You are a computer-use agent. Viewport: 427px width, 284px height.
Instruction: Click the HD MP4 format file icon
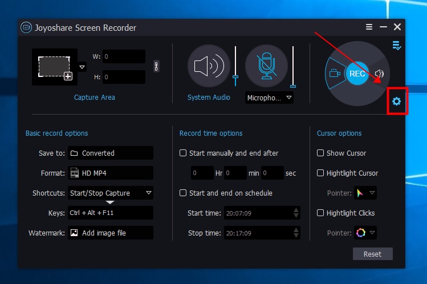click(x=74, y=173)
